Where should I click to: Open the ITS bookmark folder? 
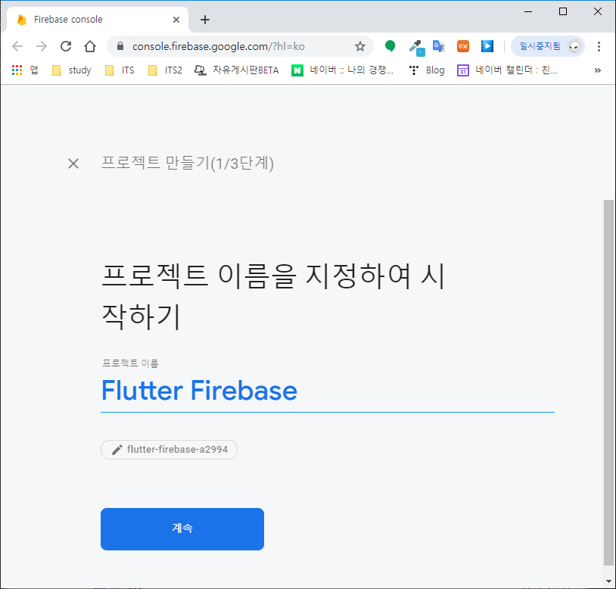point(120,70)
